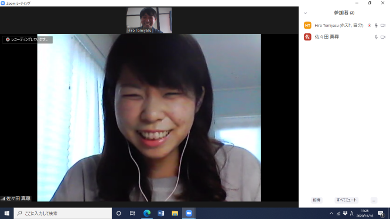This screenshot has width=390, height=219.
Task: Collapse the participants panel chevron
Action: (306, 13)
